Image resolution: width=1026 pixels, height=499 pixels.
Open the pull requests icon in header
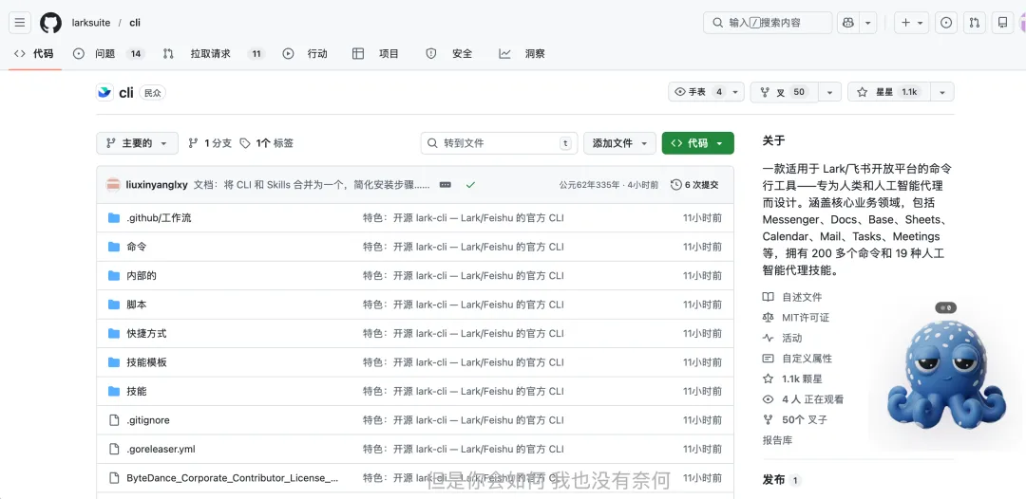click(975, 23)
